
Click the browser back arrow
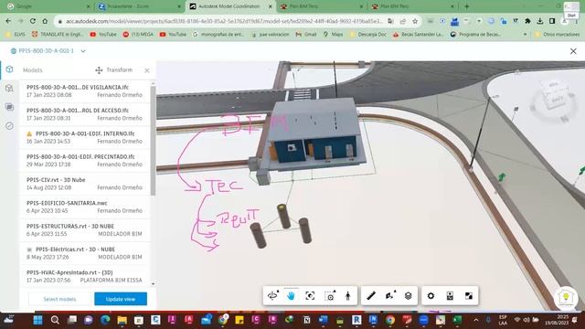coord(8,21)
